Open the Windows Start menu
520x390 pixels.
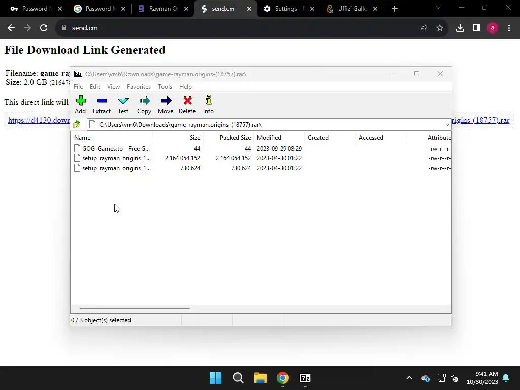coord(215,378)
